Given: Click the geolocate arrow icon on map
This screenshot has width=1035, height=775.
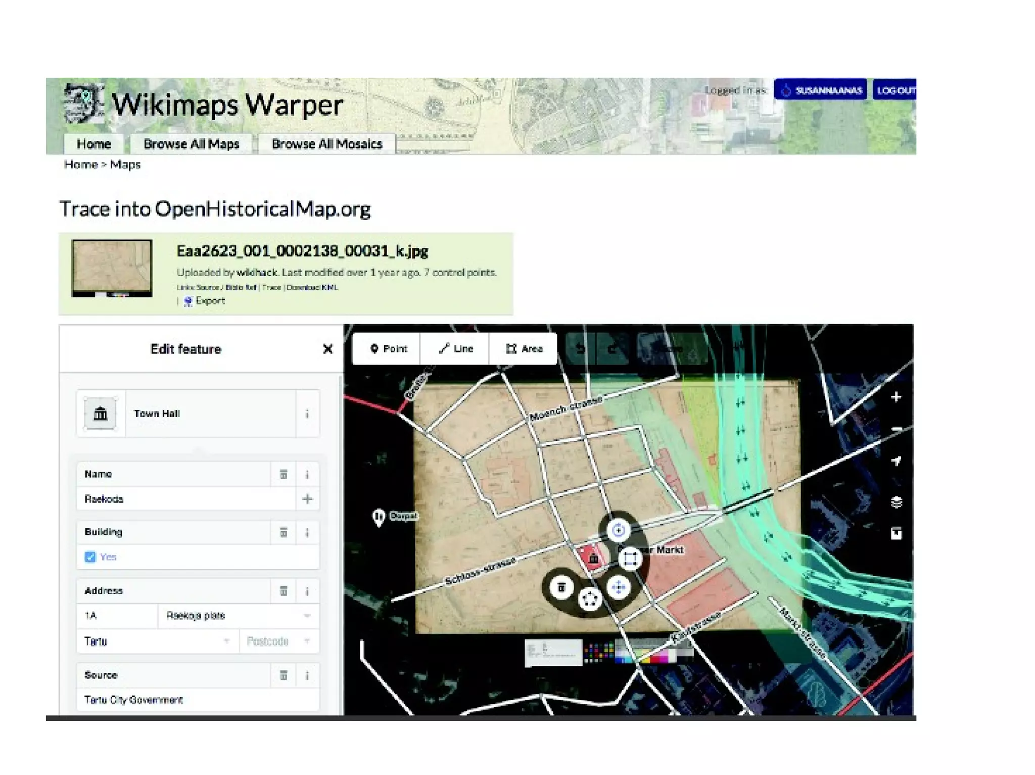Looking at the screenshot, I should (896, 460).
